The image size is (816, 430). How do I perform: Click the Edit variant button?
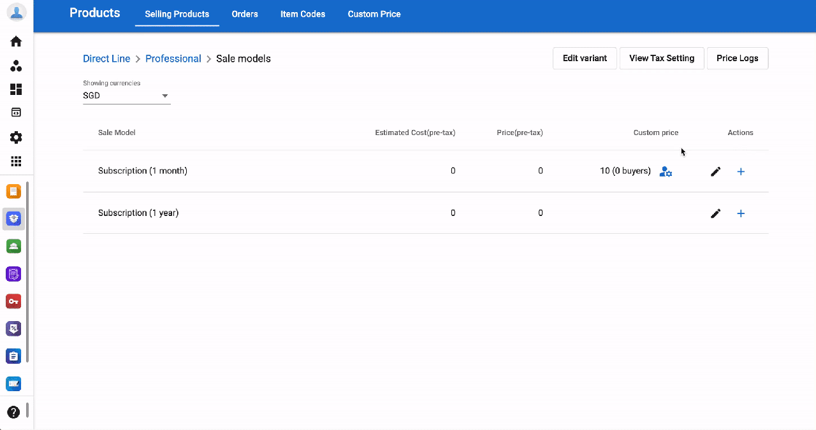(x=585, y=58)
